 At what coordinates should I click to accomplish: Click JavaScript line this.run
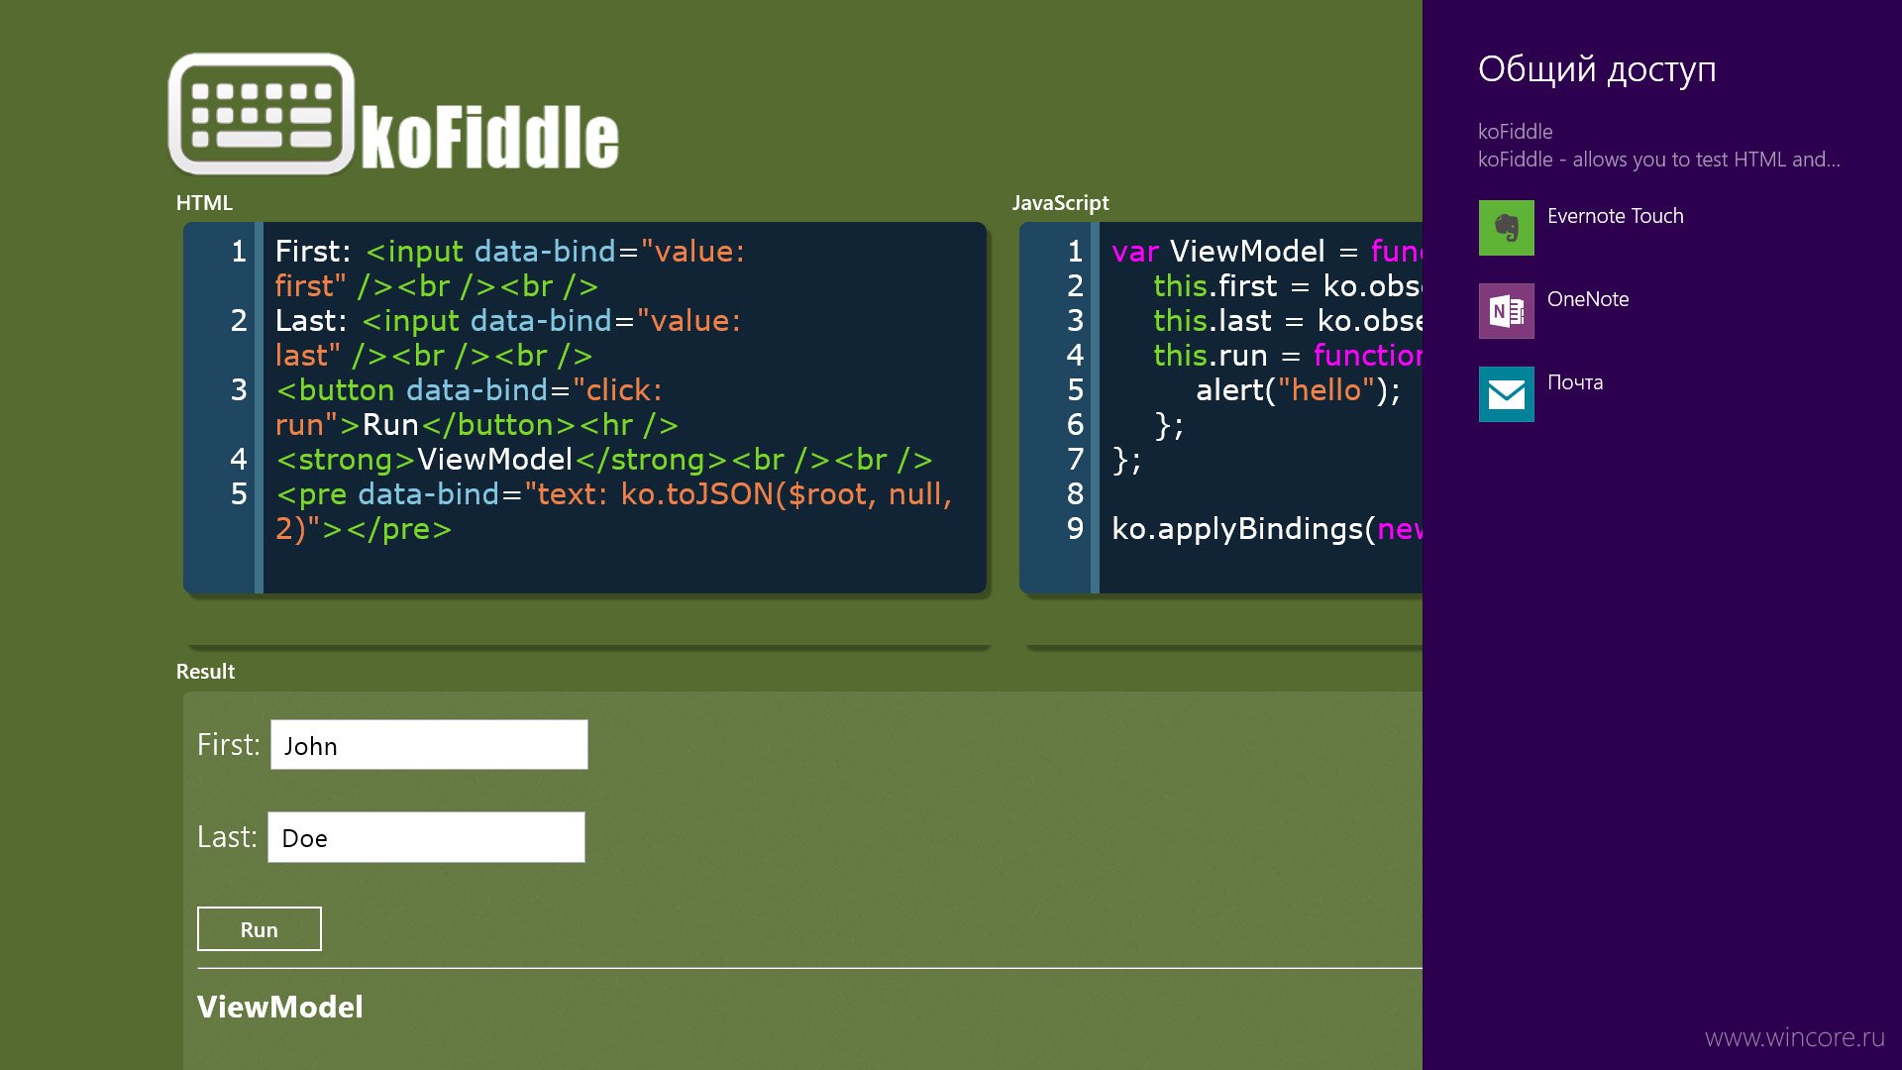click(1288, 356)
